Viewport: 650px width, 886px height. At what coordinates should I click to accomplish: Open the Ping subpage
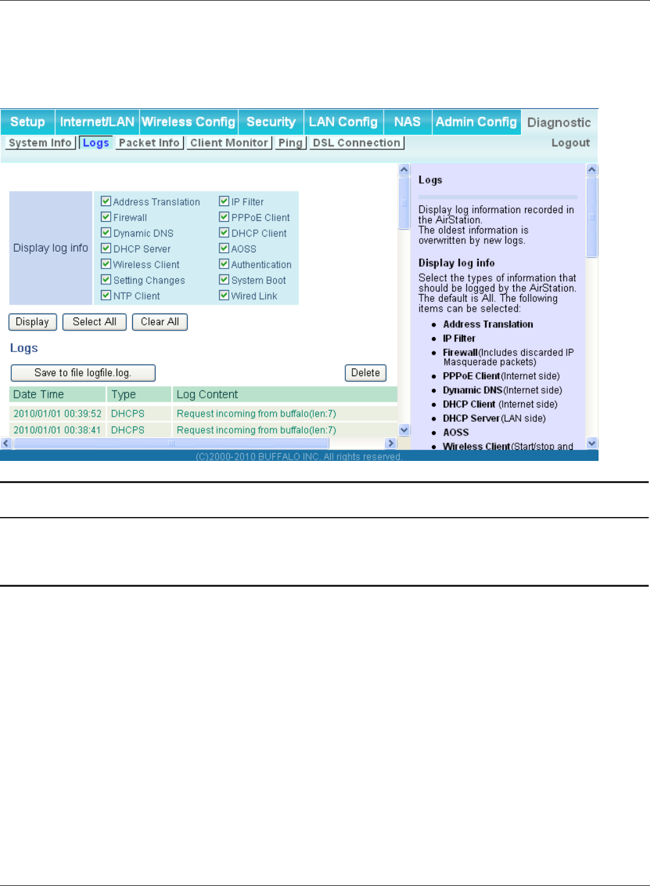coord(290,143)
